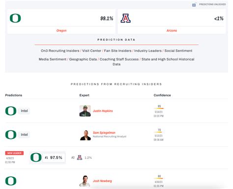Click Sam Spiegelman's profile photo
The width and height of the screenshot is (233, 189).
[x=86, y=135]
